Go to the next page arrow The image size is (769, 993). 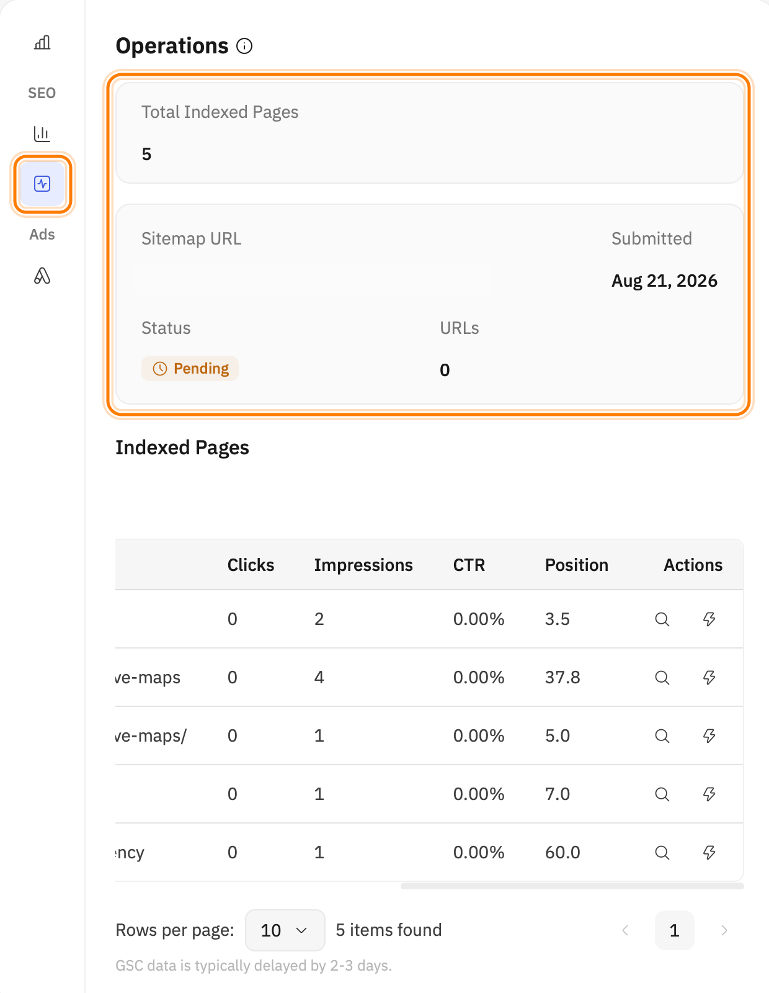coord(724,930)
